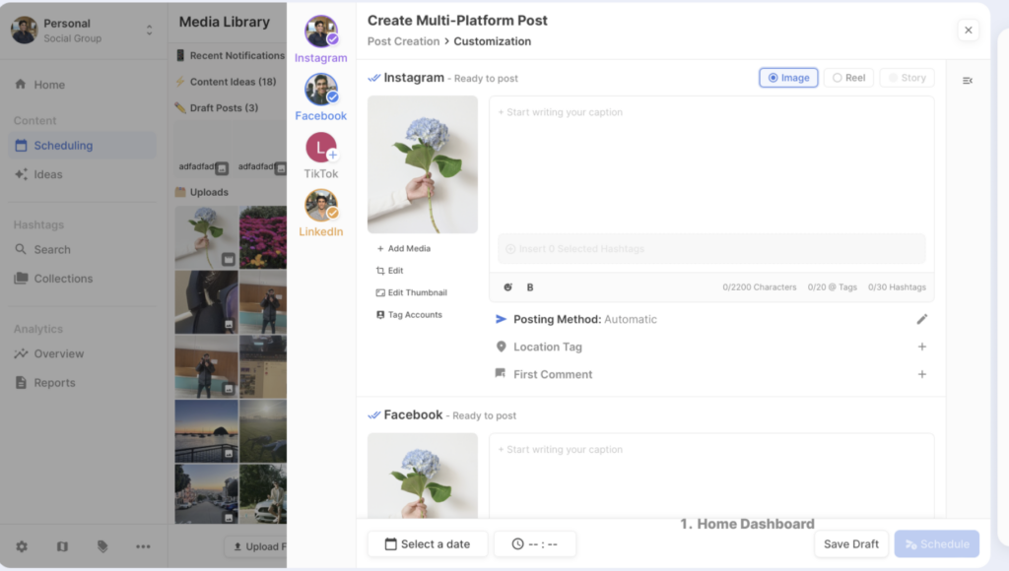Expand First Comment with the plus
This screenshot has width=1009, height=571.
(922, 374)
